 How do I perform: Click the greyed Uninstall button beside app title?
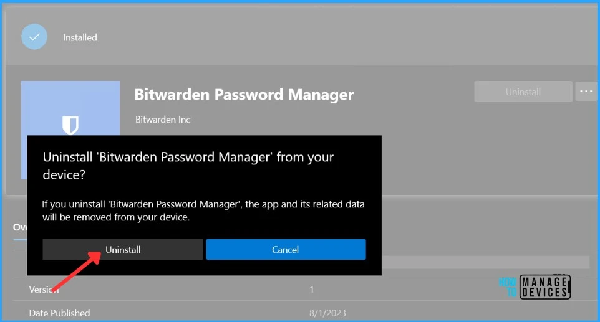[523, 92]
